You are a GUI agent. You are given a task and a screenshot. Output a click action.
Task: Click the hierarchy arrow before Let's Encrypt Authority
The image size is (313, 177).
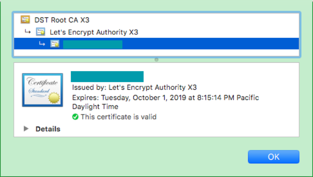[x=28, y=32]
